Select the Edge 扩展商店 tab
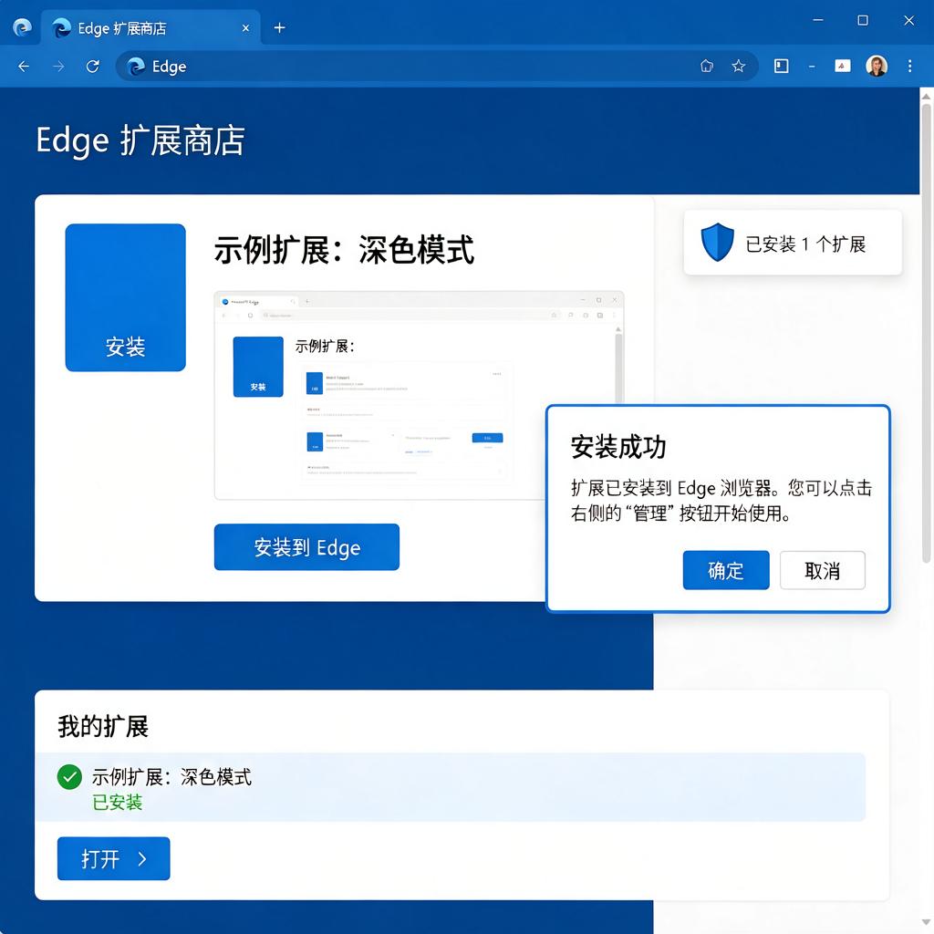The width and height of the screenshot is (934, 934). click(x=150, y=27)
